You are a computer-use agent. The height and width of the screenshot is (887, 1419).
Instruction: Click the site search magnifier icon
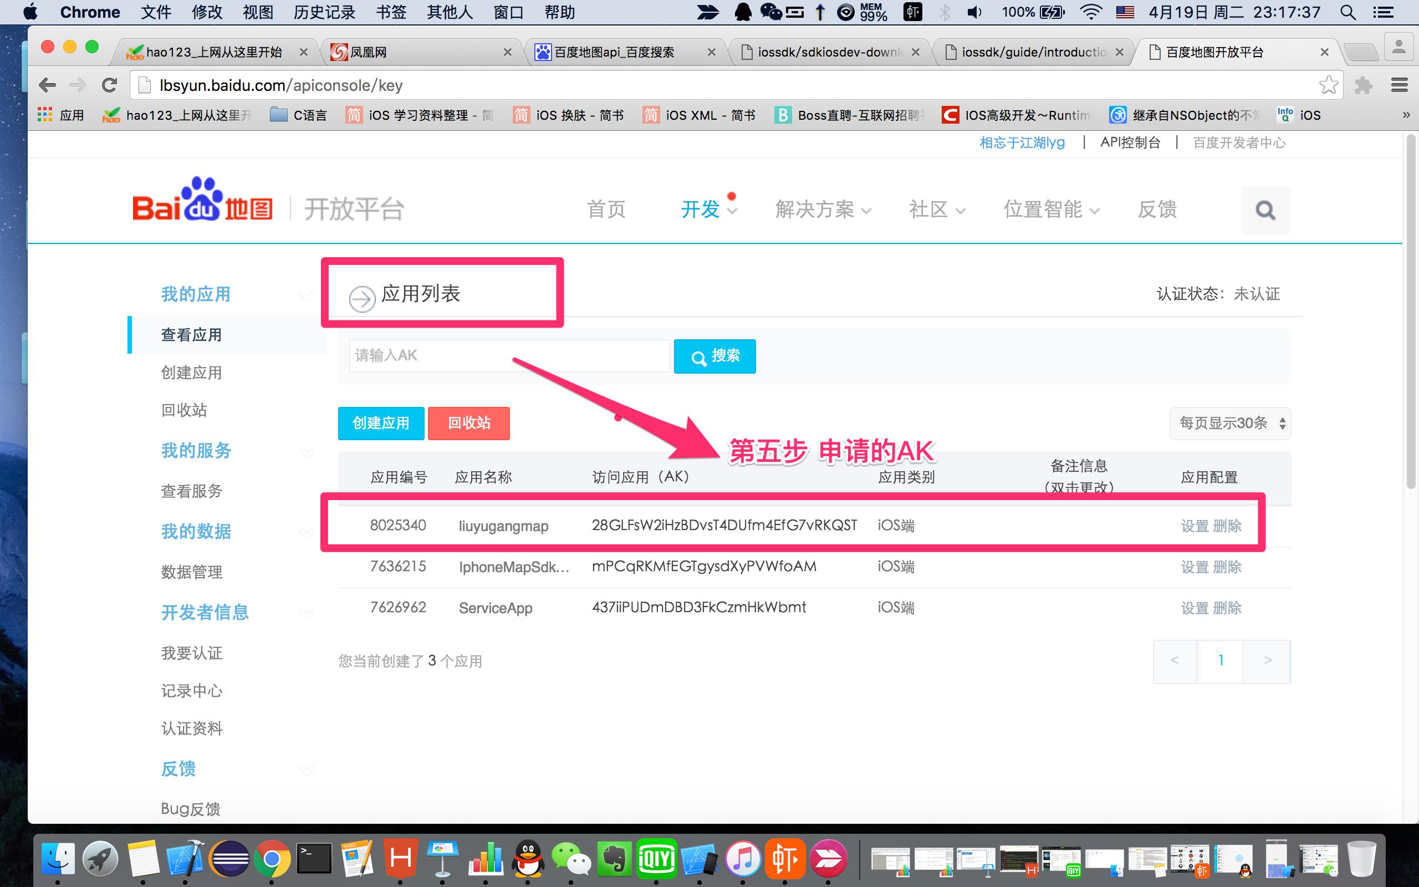click(x=1265, y=211)
